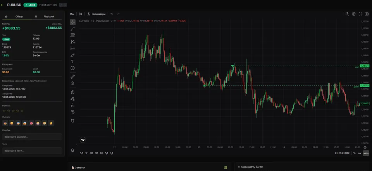Click the 1,16724 EXIT price label
This screenshot has width=372, height=171.
(x=364, y=66)
